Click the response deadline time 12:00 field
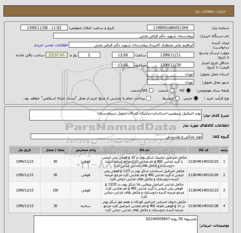The height and width of the screenshot is (233, 241). point(123,55)
